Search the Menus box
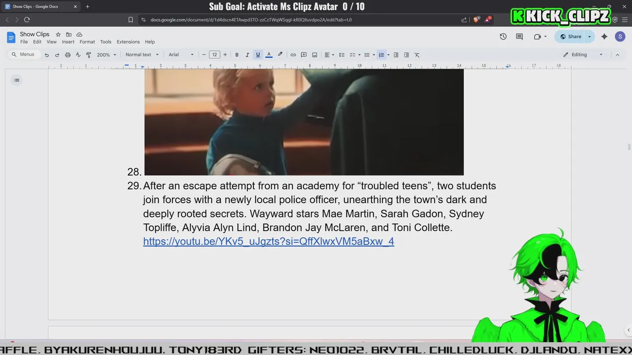The image size is (632, 355). 24,55
